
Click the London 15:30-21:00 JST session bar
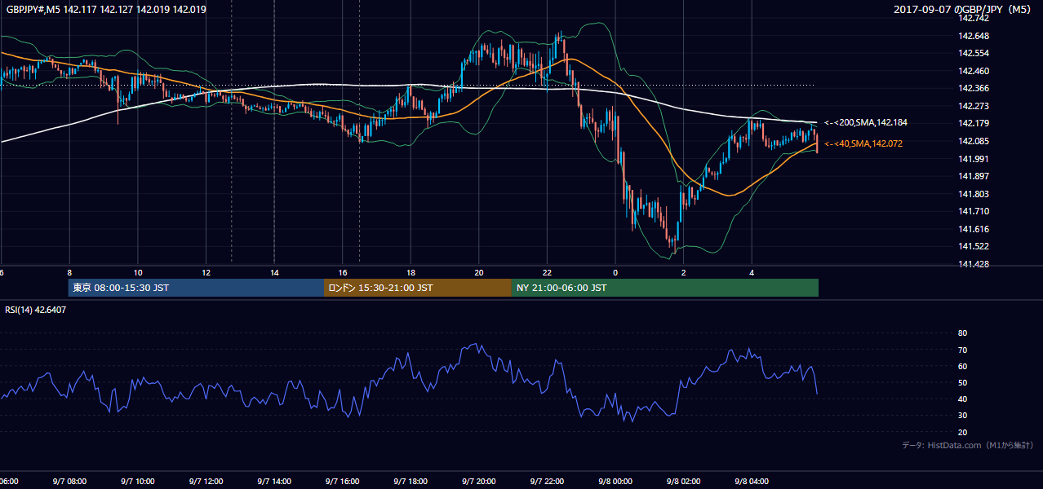pyautogui.click(x=418, y=288)
